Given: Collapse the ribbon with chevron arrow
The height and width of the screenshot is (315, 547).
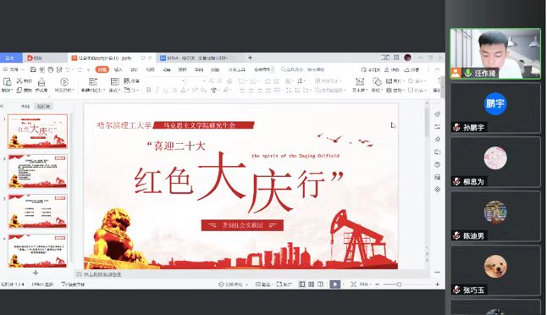Looking at the screenshot, I should [438, 69].
